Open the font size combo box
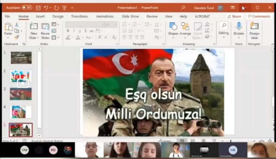The width and height of the screenshot is (276, 159). [x=111, y=24]
